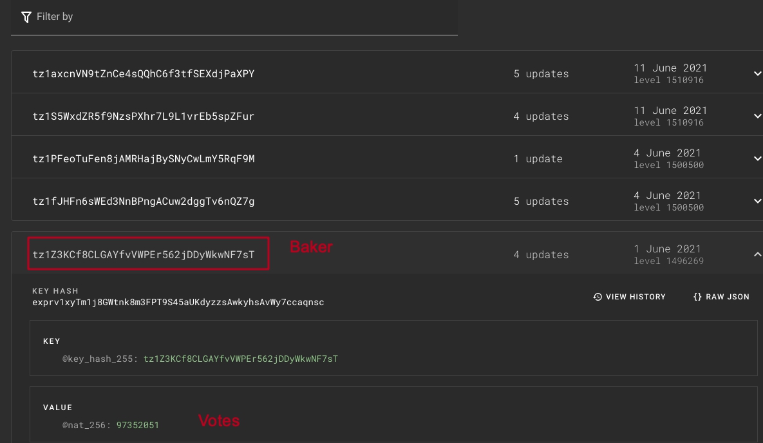This screenshot has width=763, height=443.
Task: Click the curly braces JSON icon
Action: (697, 297)
